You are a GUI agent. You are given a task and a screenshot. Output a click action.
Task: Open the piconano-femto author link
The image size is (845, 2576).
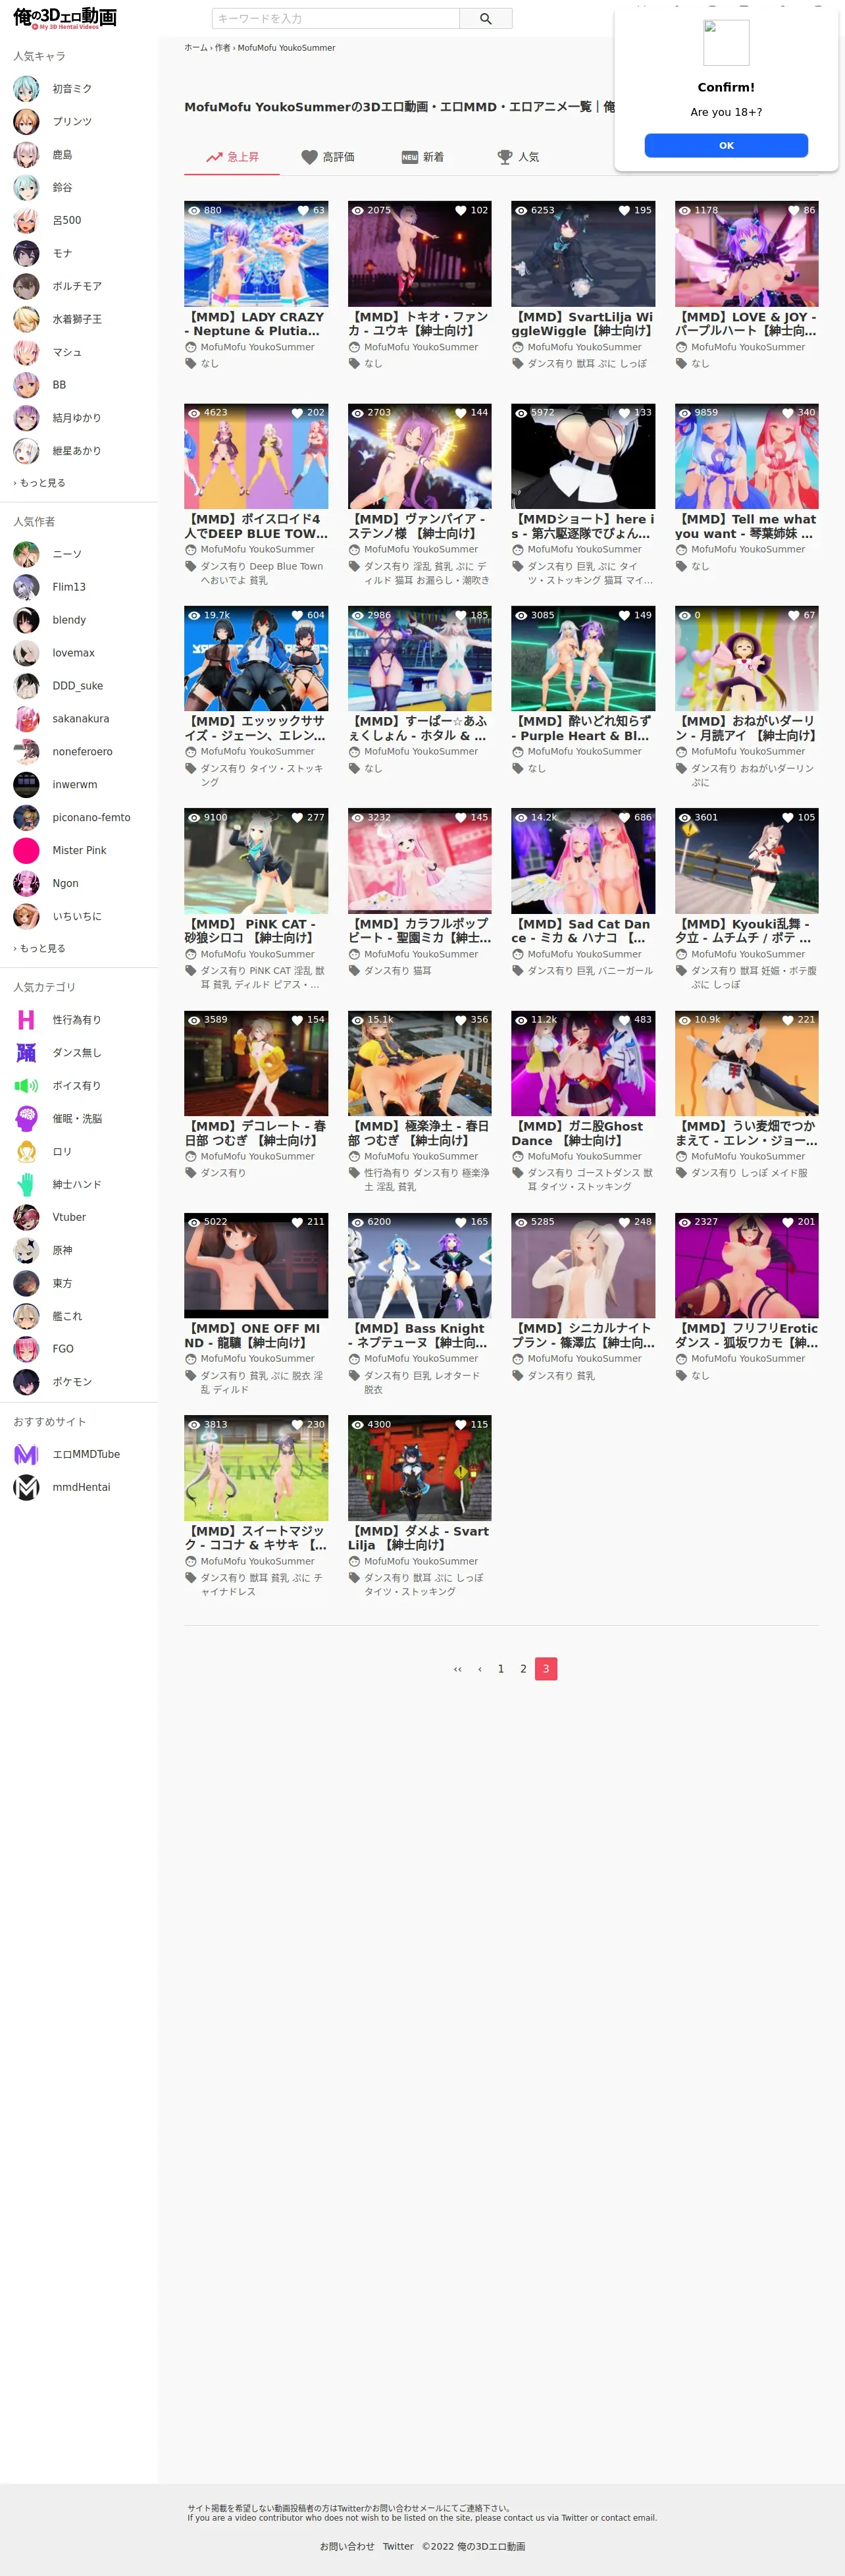[x=92, y=818]
